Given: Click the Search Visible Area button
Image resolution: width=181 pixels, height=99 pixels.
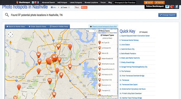Looking at the screenshot, I should [59, 27].
